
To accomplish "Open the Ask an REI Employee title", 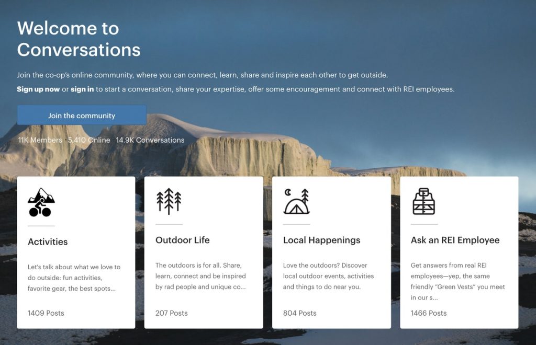I will [455, 240].
